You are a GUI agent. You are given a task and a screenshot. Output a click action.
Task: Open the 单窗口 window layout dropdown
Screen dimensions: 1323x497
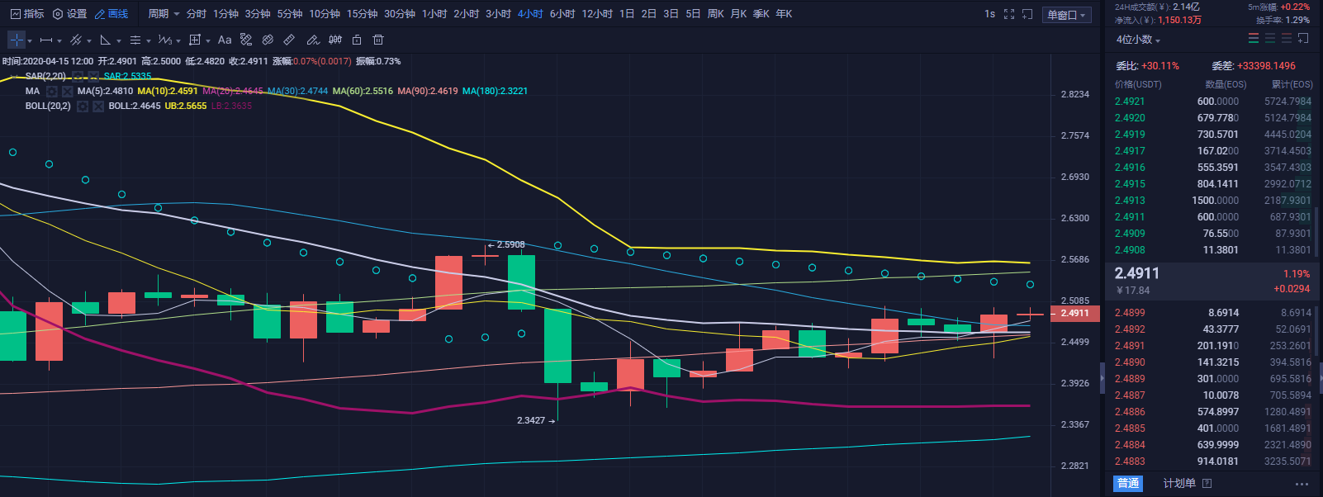(x=1067, y=15)
